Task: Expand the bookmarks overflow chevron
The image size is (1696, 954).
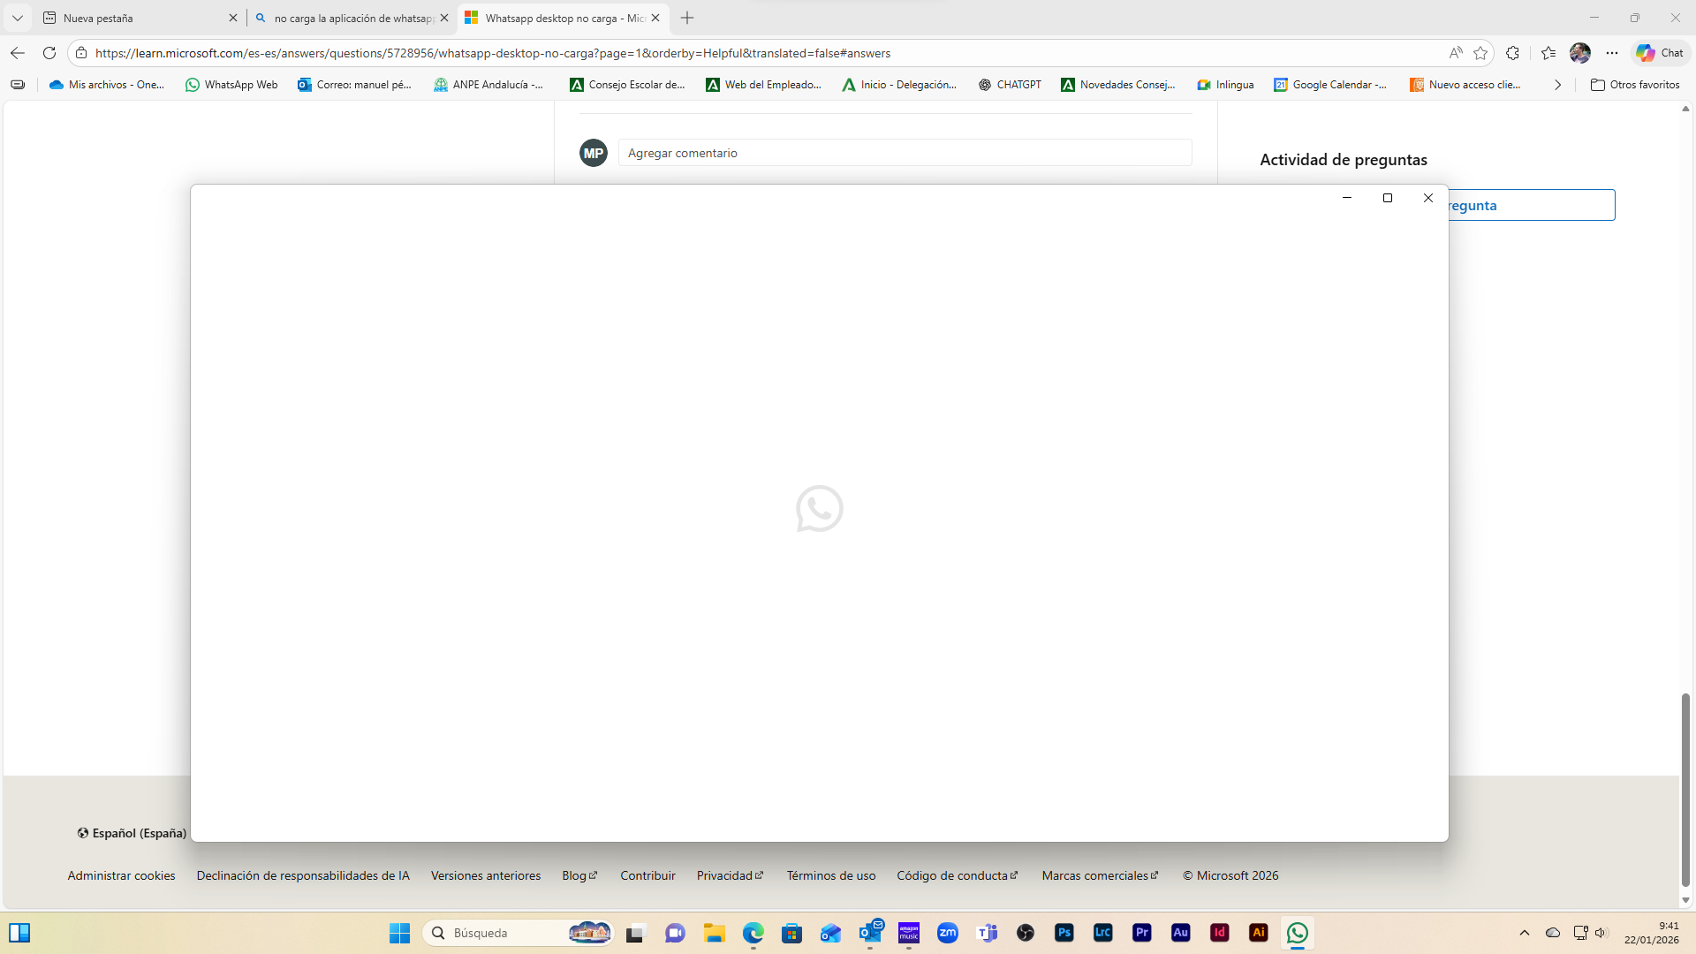Action: tap(1557, 85)
